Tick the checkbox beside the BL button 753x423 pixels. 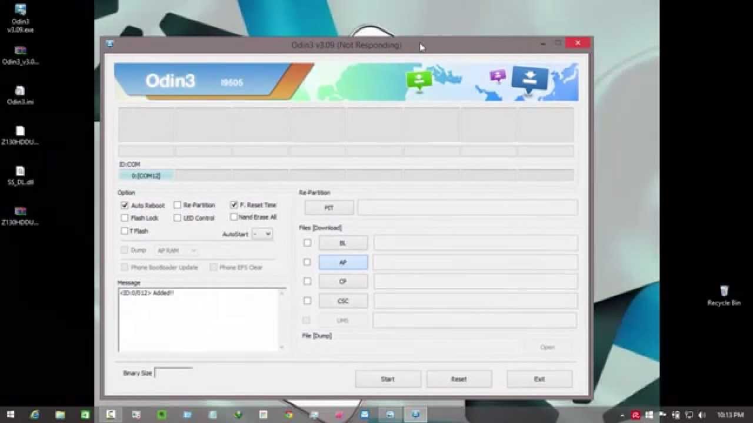tap(307, 243)
